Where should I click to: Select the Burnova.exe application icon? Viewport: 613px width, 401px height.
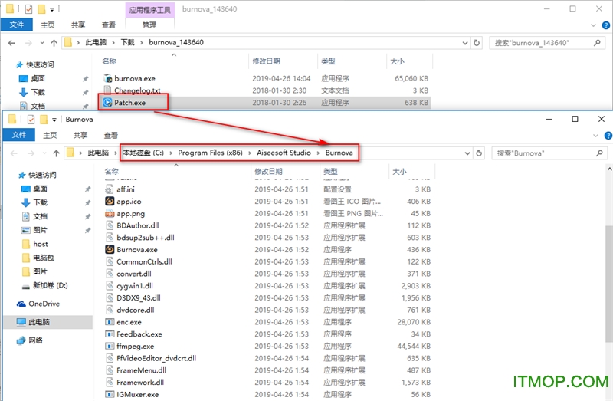point(110,249)
